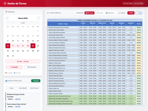Click Saturday cell for Alejandro Mercado Pavletic
The height and width of the screenshot is (111, 148).
[131, 50]
